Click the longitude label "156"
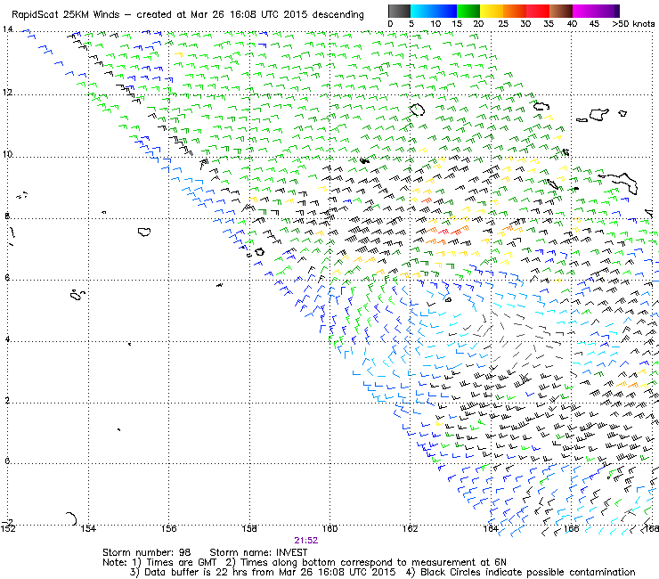Image resolution: width=659 pixels, height=579 pixels. (169, 528)
